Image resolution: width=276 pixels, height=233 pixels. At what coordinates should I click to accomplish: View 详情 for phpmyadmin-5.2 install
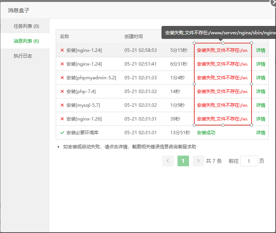point(260,78)
